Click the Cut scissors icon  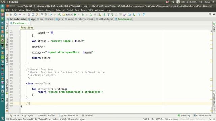29,15
